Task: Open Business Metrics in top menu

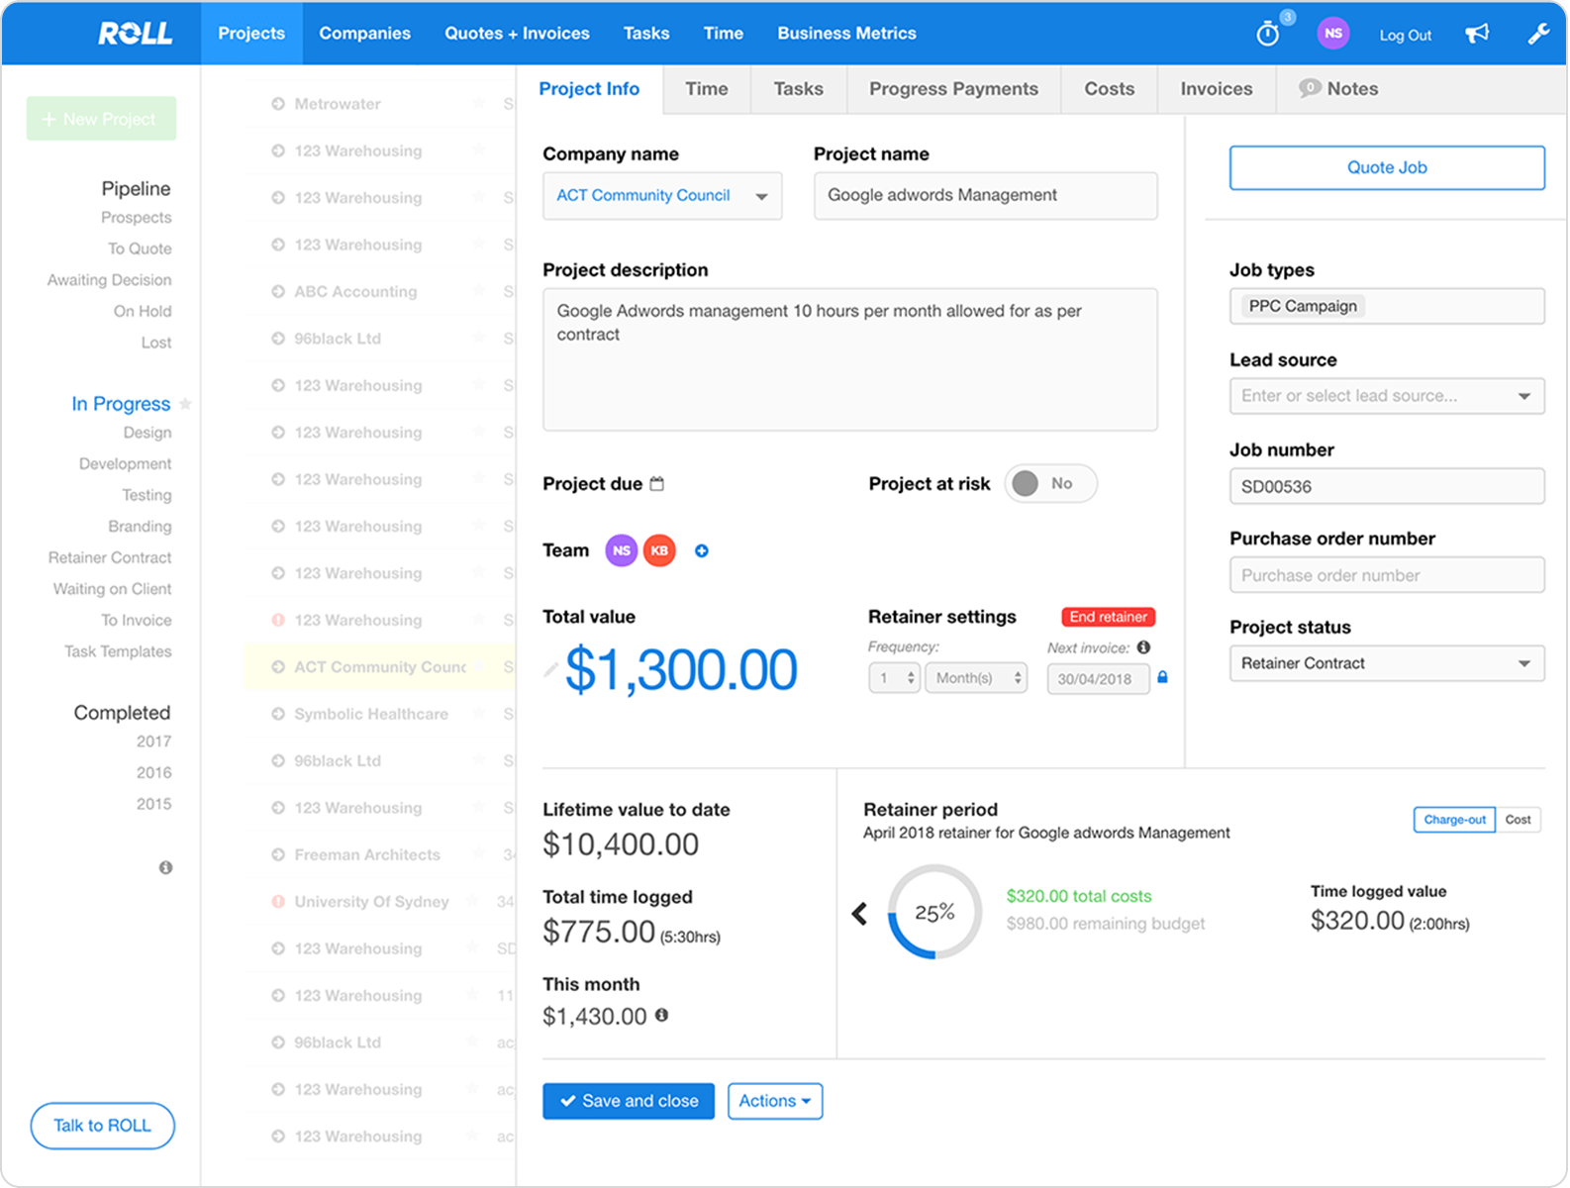Action: (846, 34)
